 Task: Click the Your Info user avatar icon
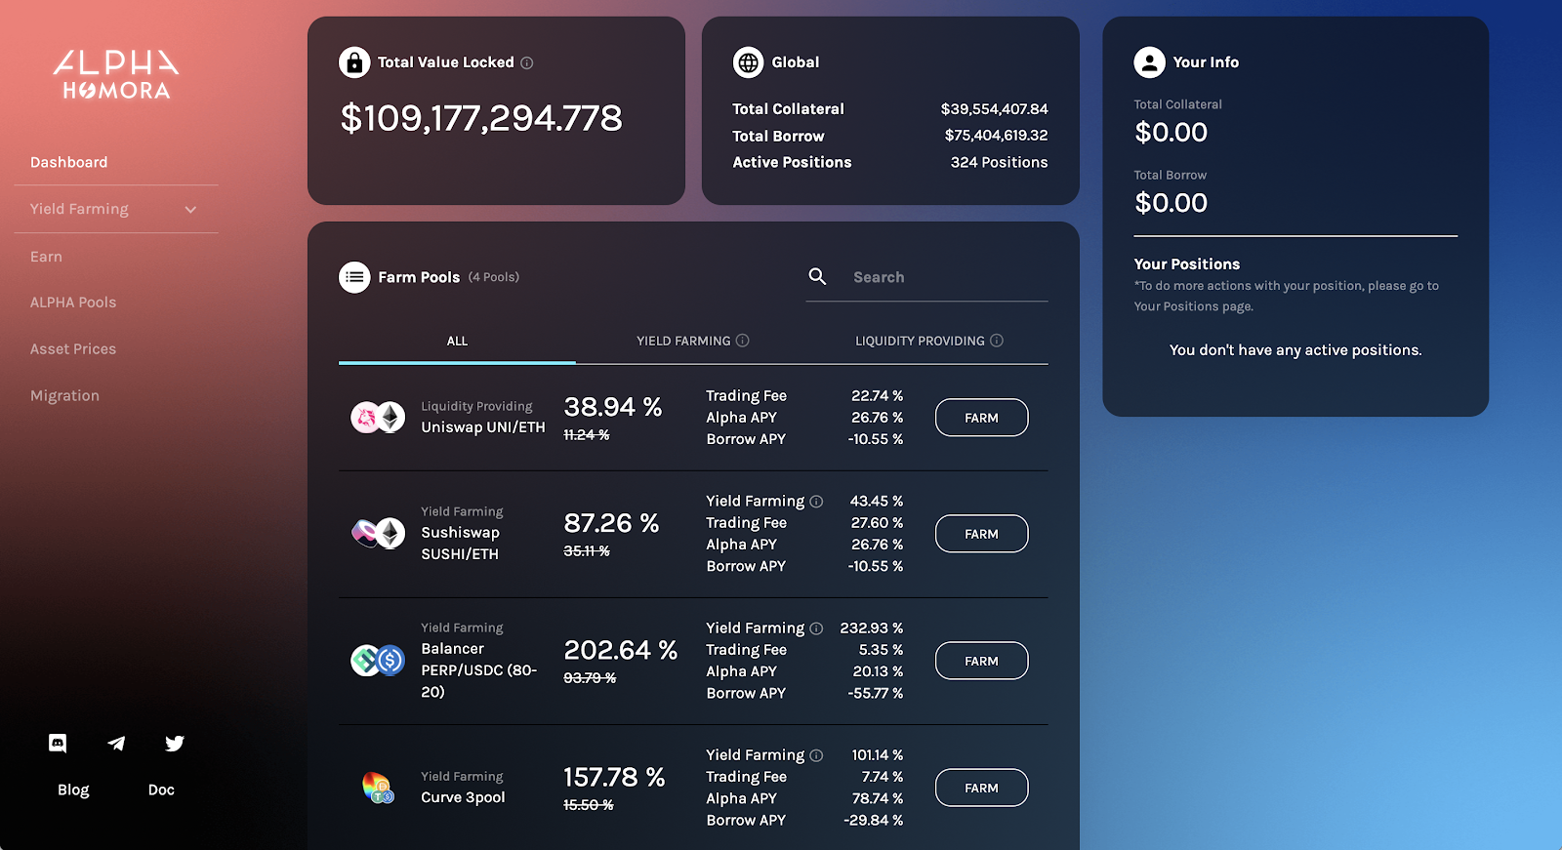pyautogui.click(x=1150, y=62)
